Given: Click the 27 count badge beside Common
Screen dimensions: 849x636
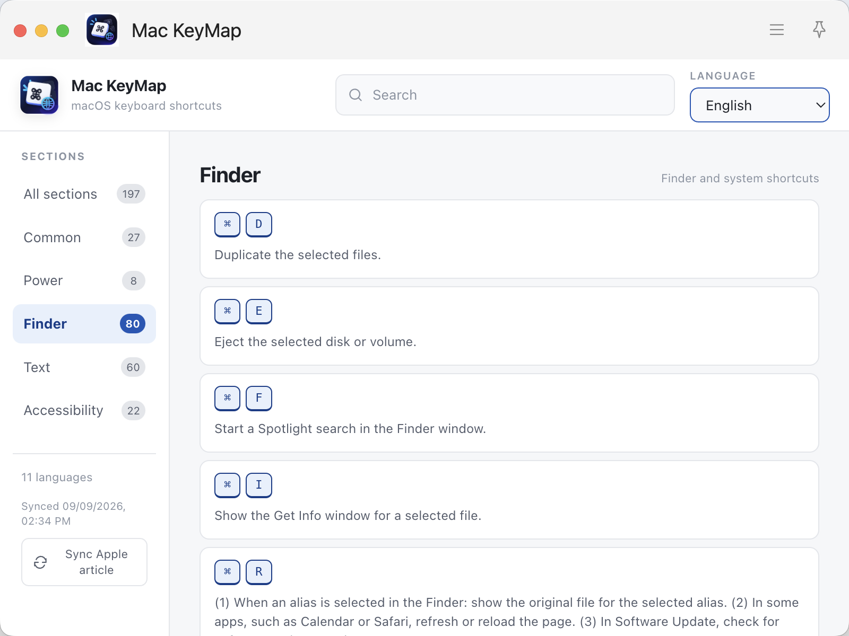Looking at the screenshot, I should click(x=134, y=237).
